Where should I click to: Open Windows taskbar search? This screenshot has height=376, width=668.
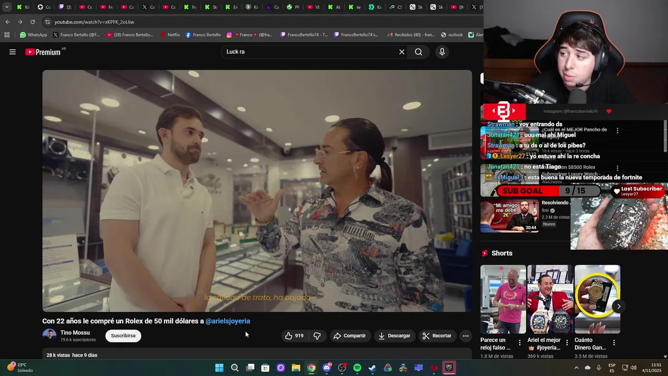(x=235, y=368)
